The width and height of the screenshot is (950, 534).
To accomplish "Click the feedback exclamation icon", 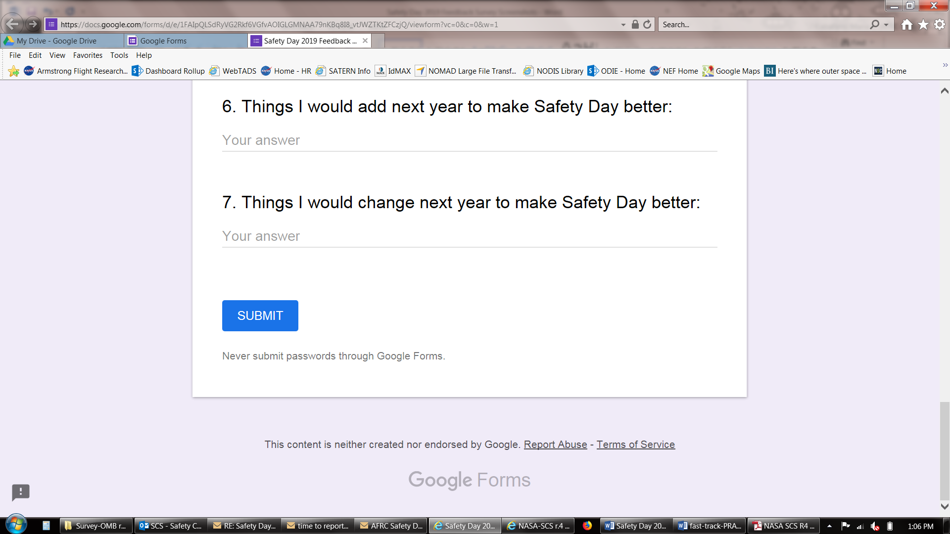I will pyautogui.click(x=21, y=492).
